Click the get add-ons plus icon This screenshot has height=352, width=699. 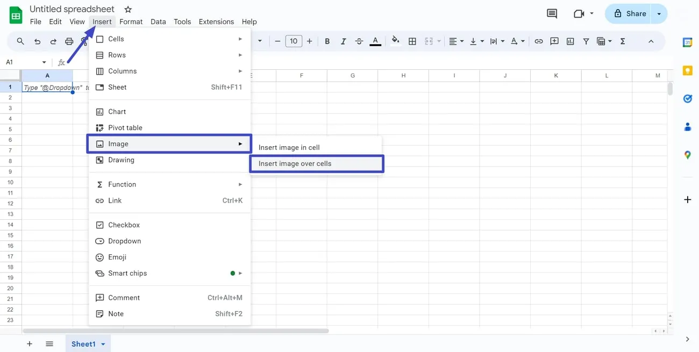tap(687, 199)
